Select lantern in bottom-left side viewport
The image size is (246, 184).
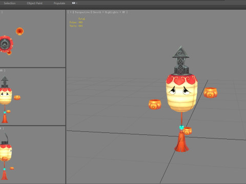(x=6, y=153)
